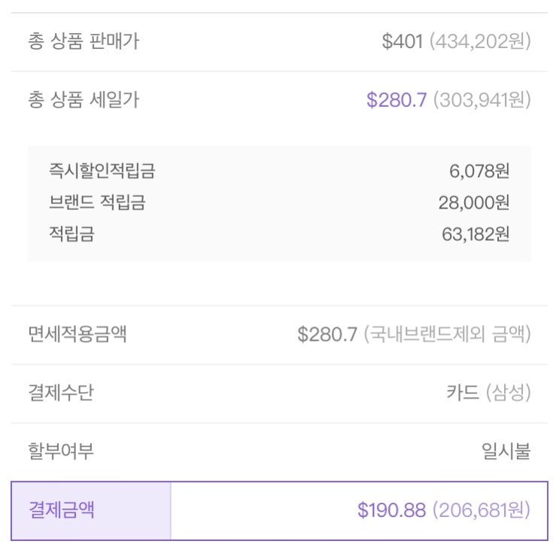Click the 303,941원 won amount
The image size is (559, 544).
(481, 99)
